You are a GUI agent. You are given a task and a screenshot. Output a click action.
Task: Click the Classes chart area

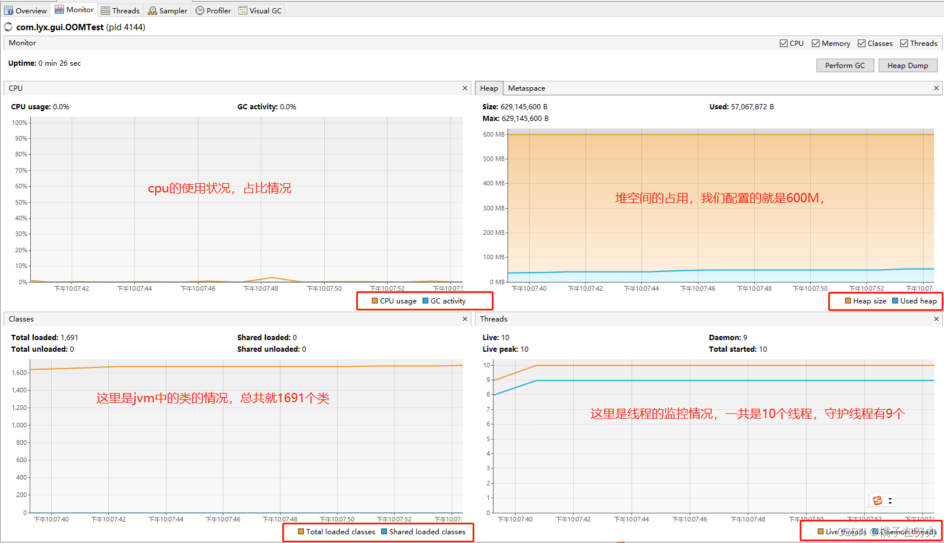tap(245, 436)
